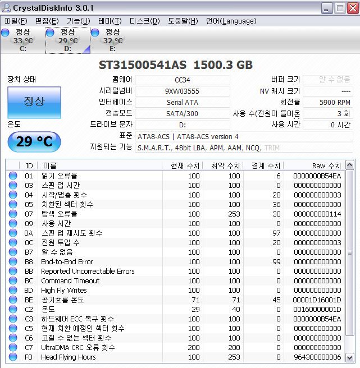Click the status orb for attribute 0A
360x368 pixels.
pyautogui.click(x=13, y=233)
